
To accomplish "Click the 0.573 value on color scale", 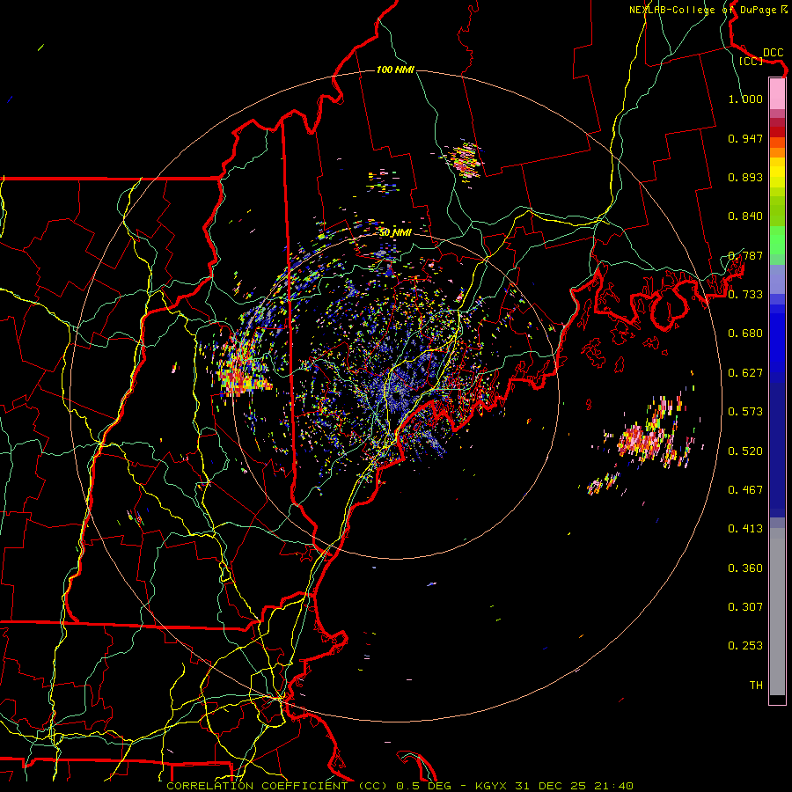I will pyautogui.click(x=745, y=412).
